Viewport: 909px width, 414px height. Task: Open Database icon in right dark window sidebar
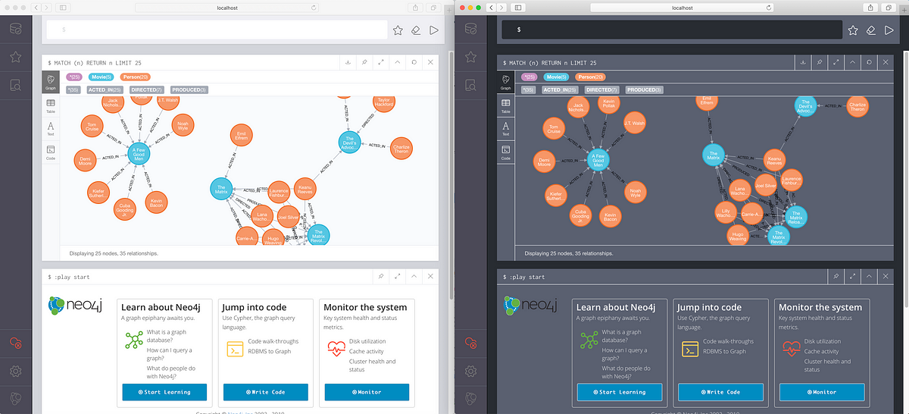pyautogui.click(x=470, y=30)
